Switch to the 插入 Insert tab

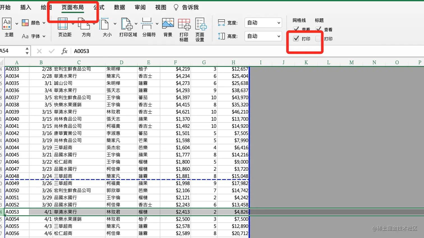click(x=26, y=7)
